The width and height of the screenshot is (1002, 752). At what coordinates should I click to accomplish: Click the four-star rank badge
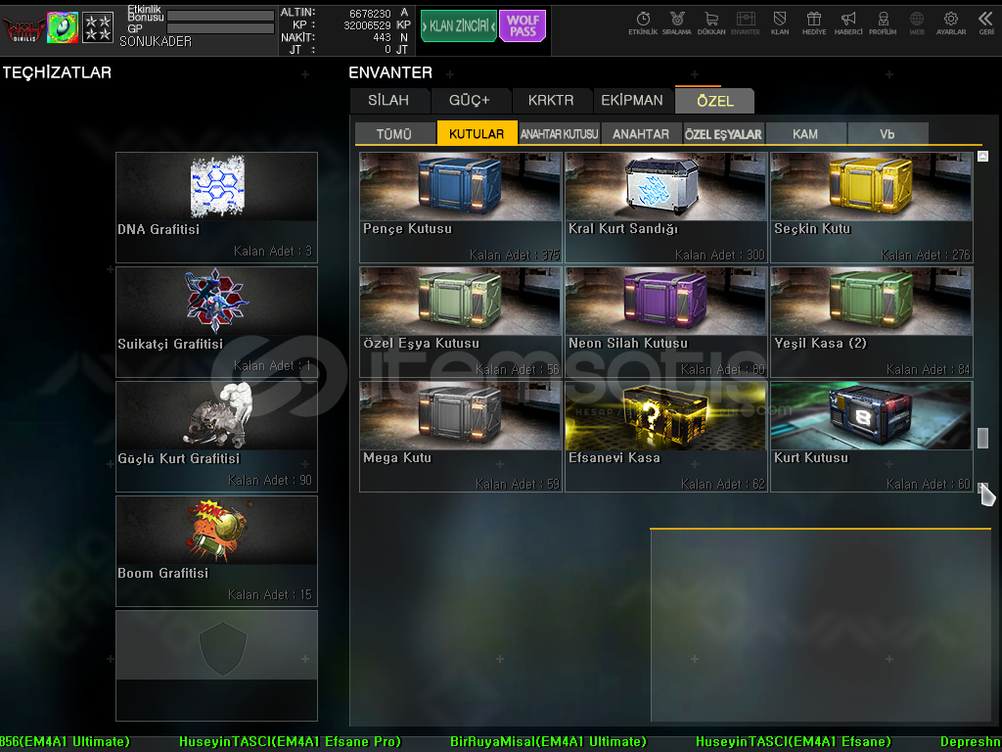(x=98, y=27)
